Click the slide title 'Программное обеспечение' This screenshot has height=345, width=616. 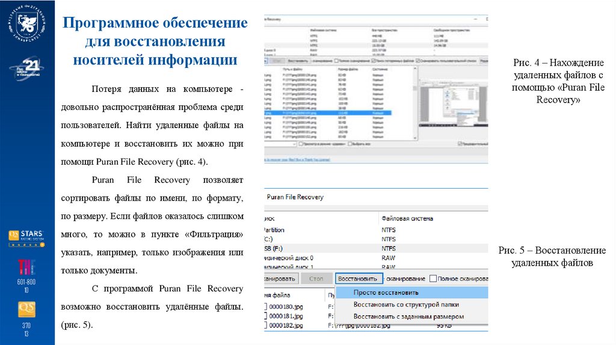click(155, 22)
